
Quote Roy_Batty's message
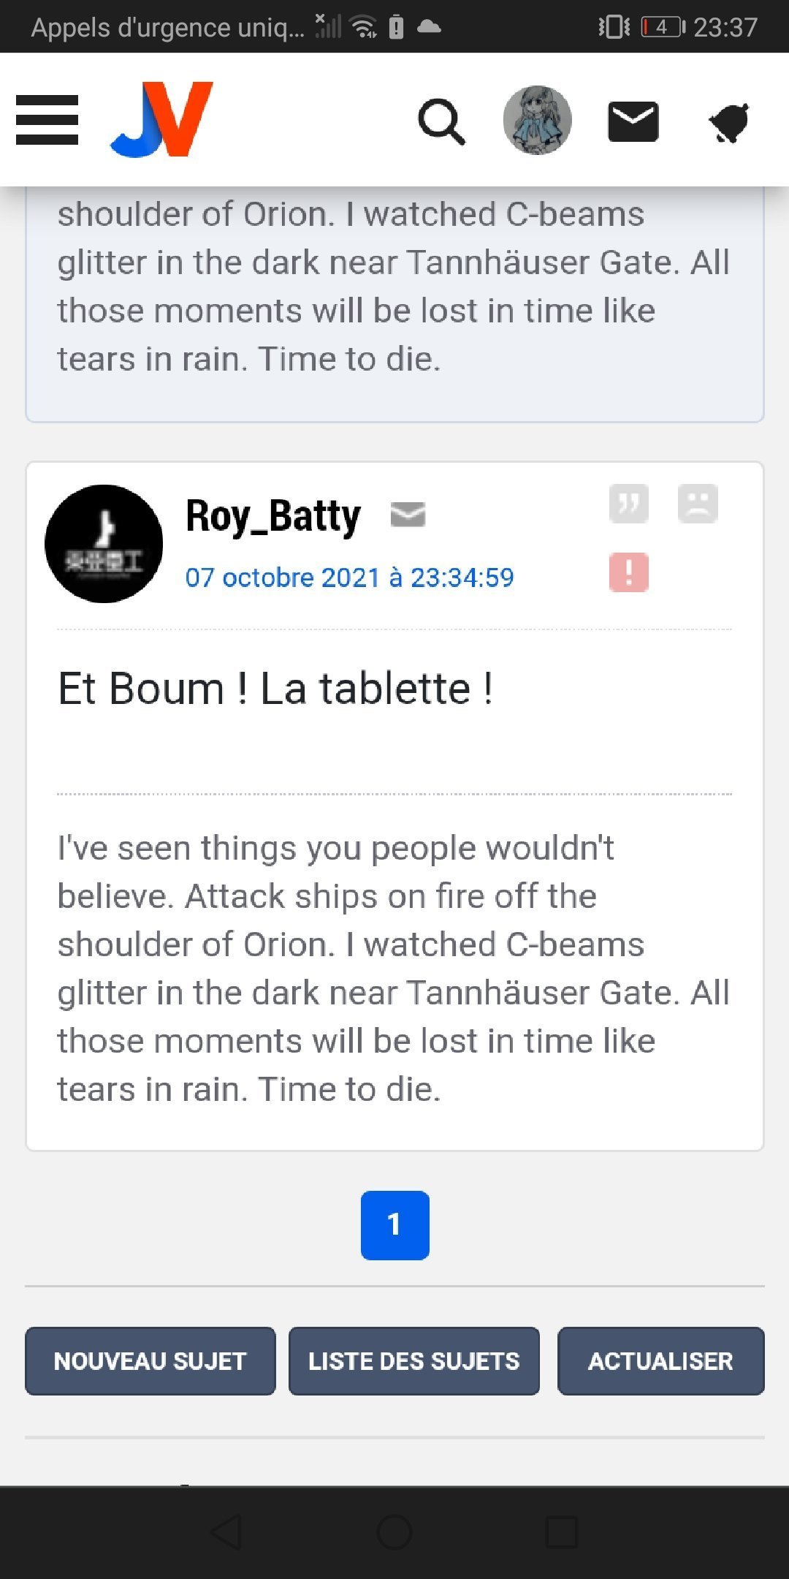(629, 504)
